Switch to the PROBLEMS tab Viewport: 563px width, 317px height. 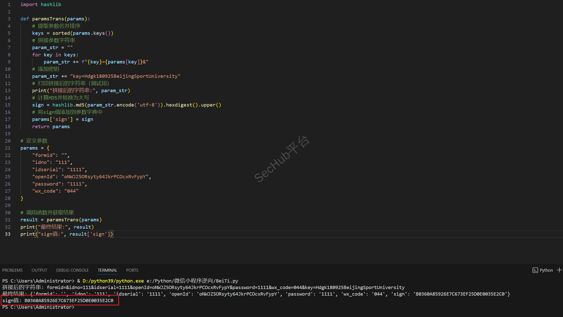pyautogui.click(x=12, y=270)
